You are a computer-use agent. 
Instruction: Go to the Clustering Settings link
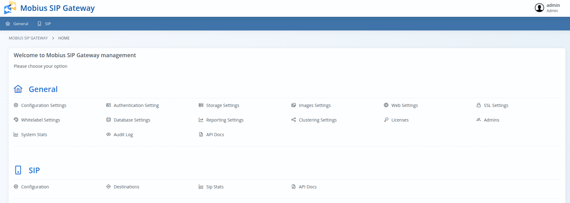[x=318, y=120]
